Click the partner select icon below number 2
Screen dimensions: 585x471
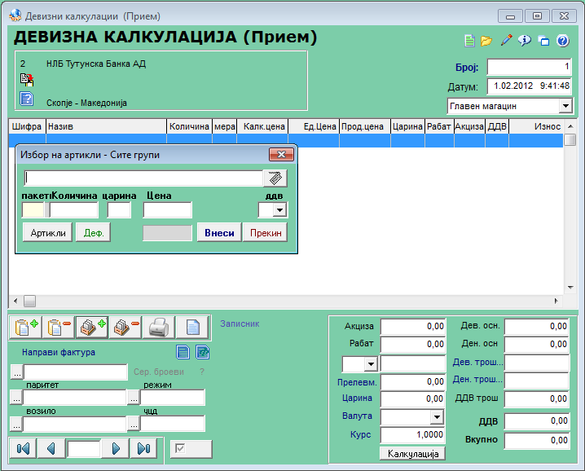click(x=27, y=80)
